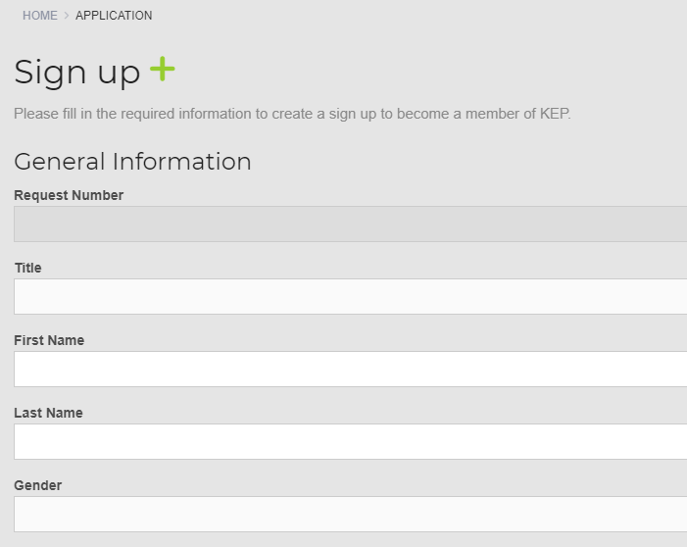Image resolution: width=687 pixels, height=547 pixels.
Task: Click the green plus icon beside Sign up
Action: pos(163,71)
